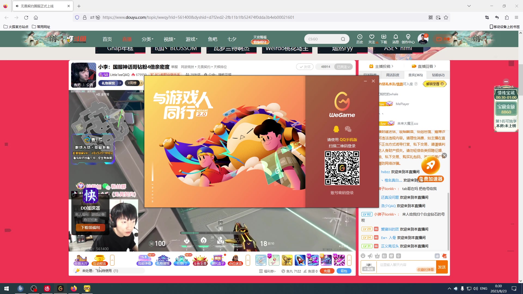This screenshot has height=294, width=523.
Task: Show hidden system tray icons chevron
Action: 449,289
